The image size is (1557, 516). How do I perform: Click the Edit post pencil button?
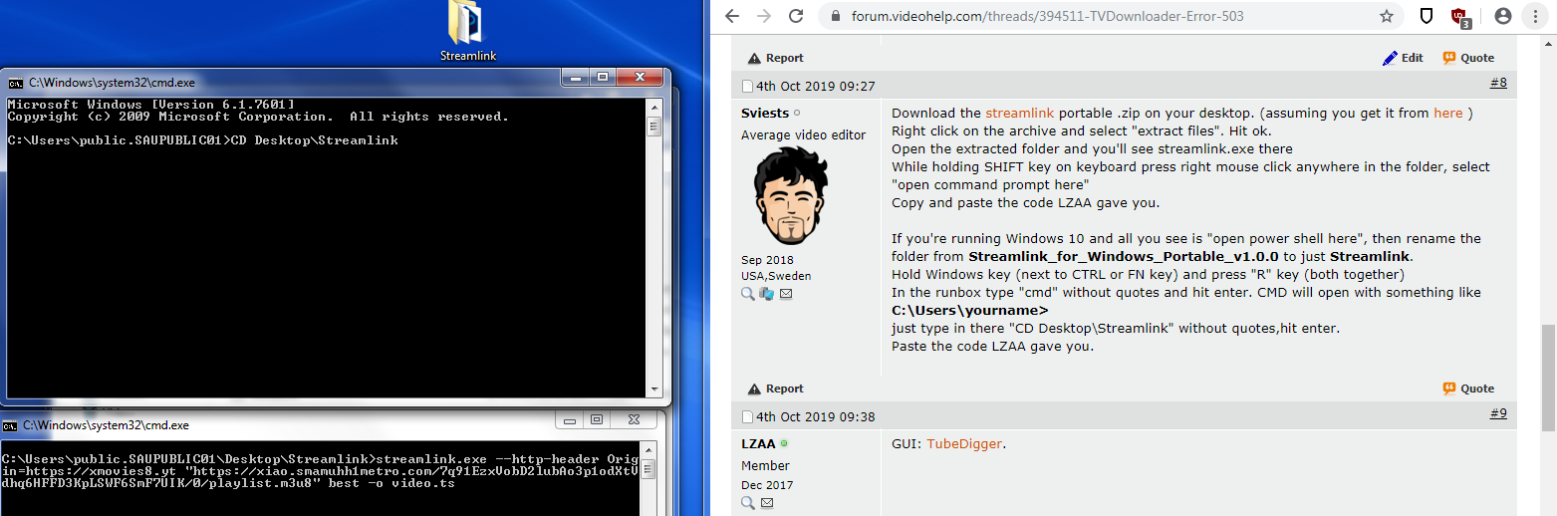(x=1403, y=58)
